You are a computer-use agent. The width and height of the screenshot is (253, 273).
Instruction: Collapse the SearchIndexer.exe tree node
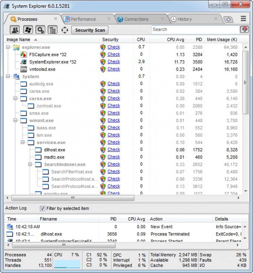pyautogui.click(x=30, y=164)
